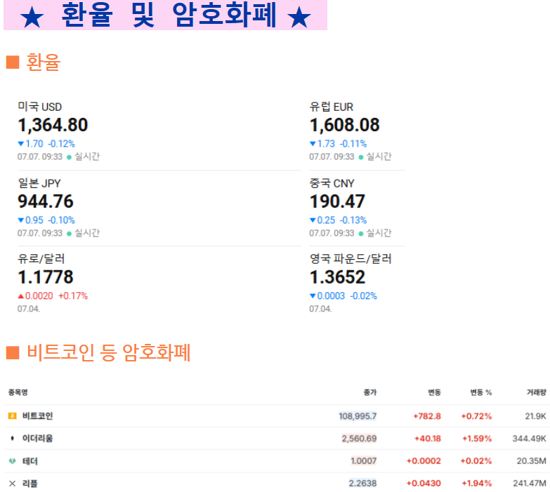
Task: Open the 일본 JPY exchange rate
Action: pyautogui.click(x=39, y=183)
